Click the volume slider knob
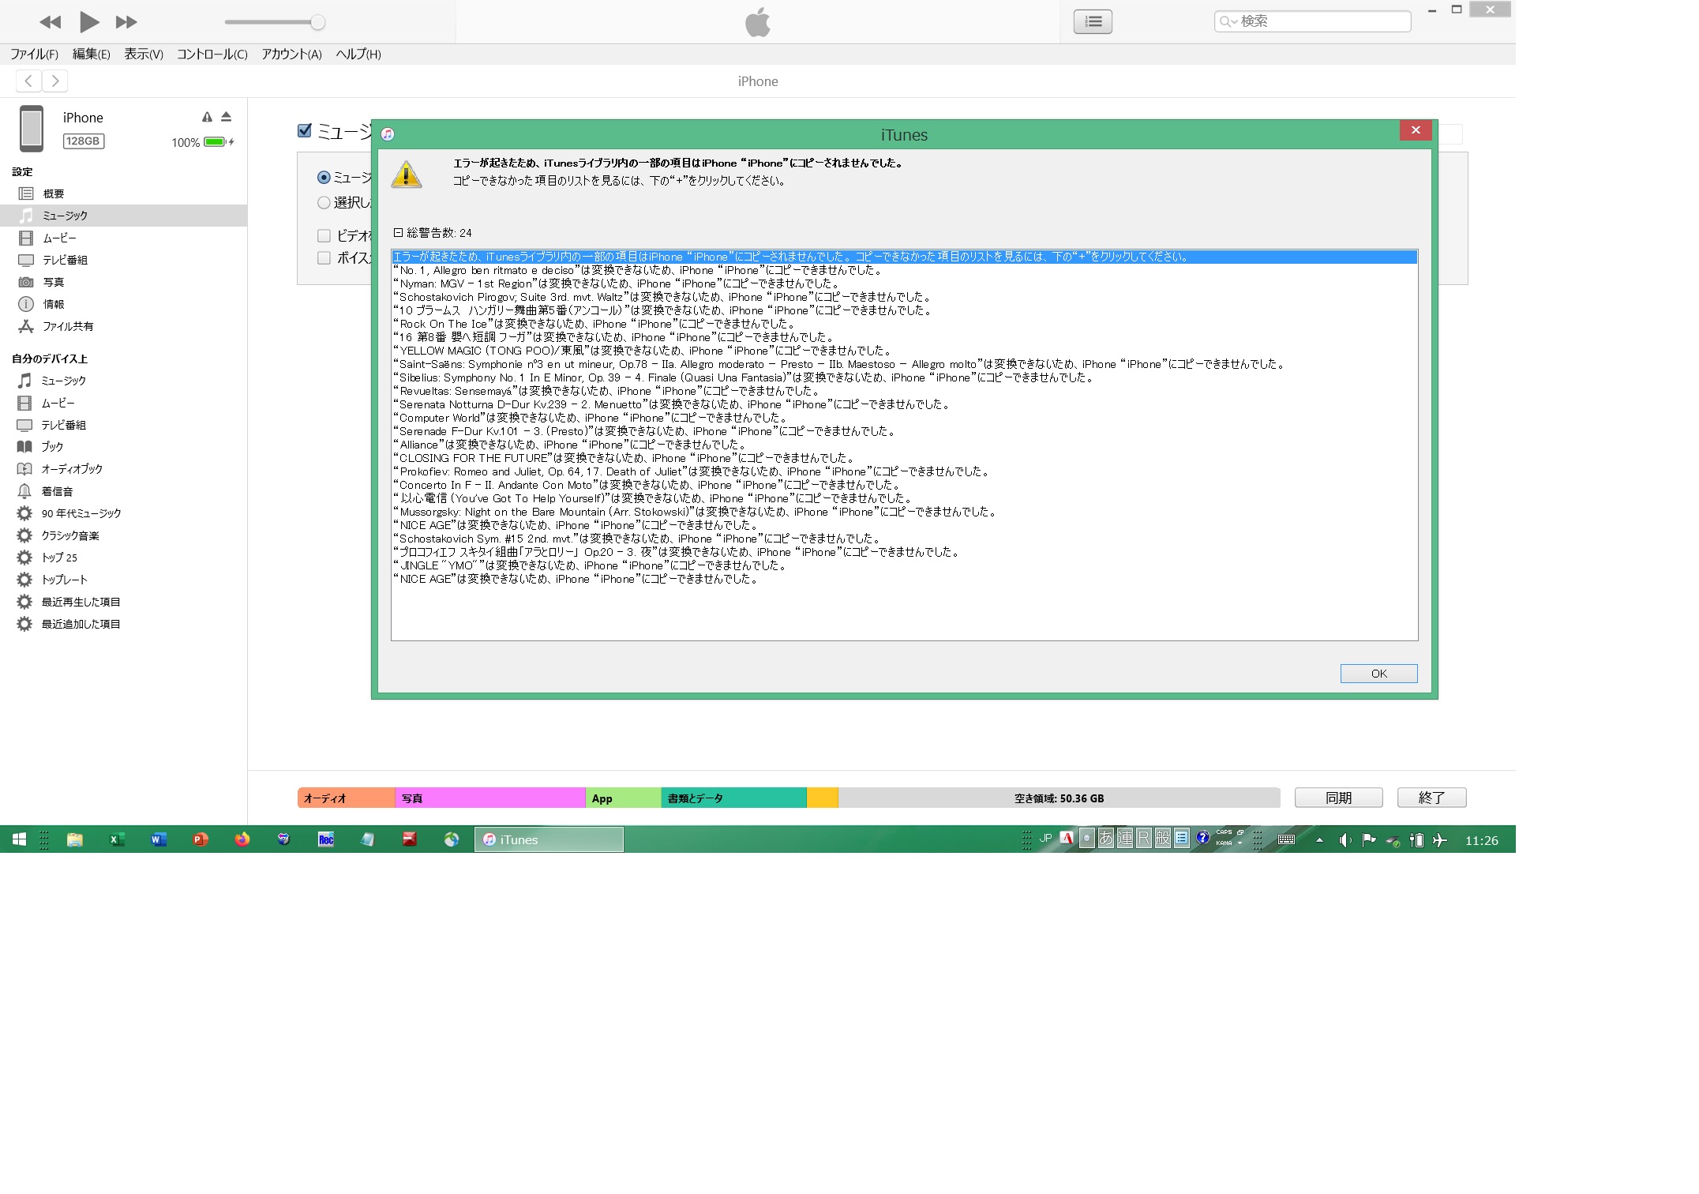This screenshot has width=1699, height=1194. pyautogui.click(x=317, y=22)
